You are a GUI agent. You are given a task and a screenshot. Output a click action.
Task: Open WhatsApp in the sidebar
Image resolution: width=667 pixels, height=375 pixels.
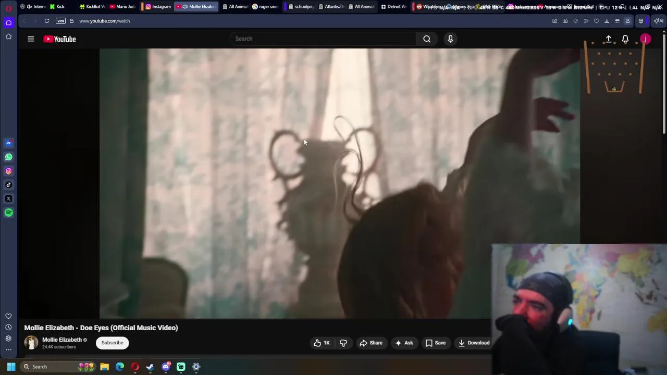[x=8, y=157]
